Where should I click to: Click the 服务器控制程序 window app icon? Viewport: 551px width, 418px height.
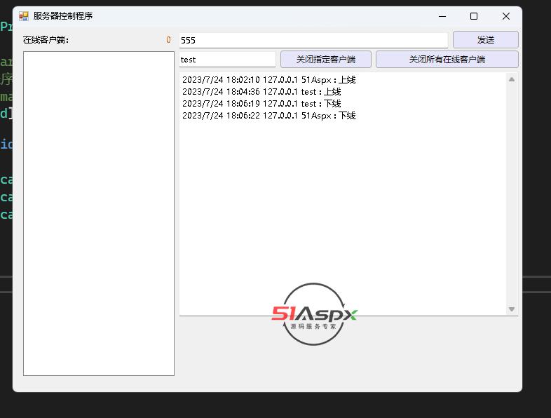point(24,16)
